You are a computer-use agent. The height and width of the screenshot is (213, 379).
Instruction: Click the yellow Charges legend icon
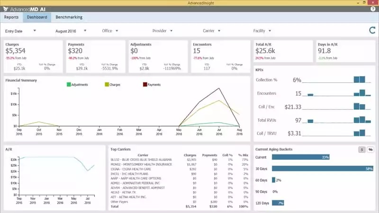click(x=107, y=85)
